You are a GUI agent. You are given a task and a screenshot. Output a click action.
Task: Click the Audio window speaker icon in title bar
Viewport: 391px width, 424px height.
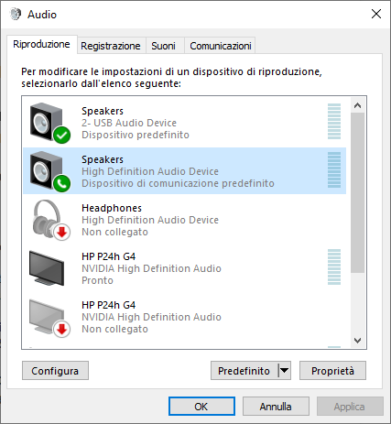click(16, 14)
